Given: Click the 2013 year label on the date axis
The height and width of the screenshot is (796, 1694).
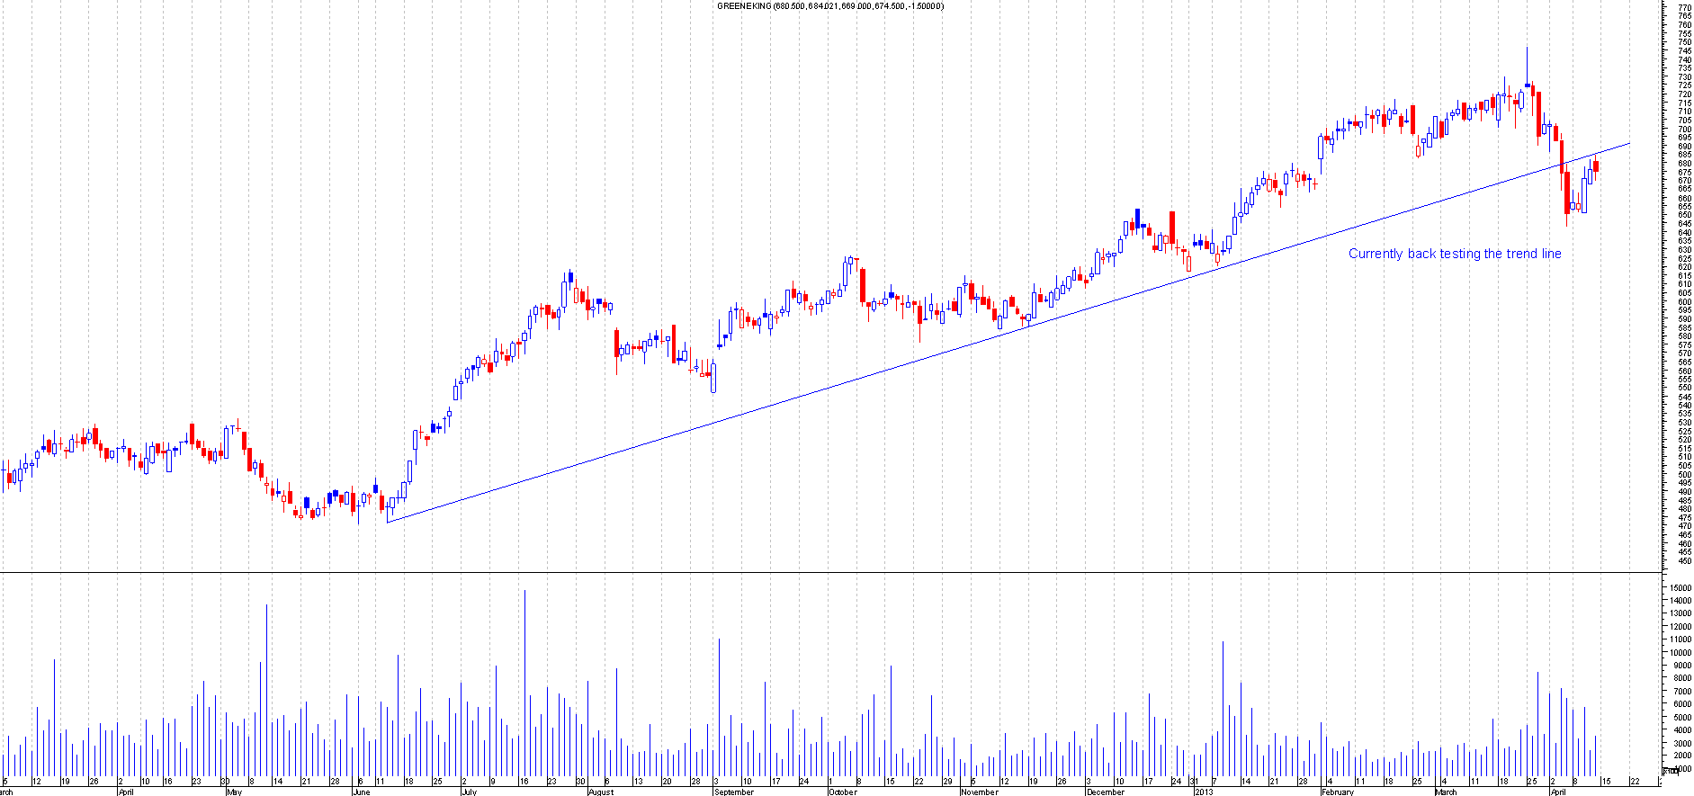Looking at the screenshot, I should [1204, 792].
